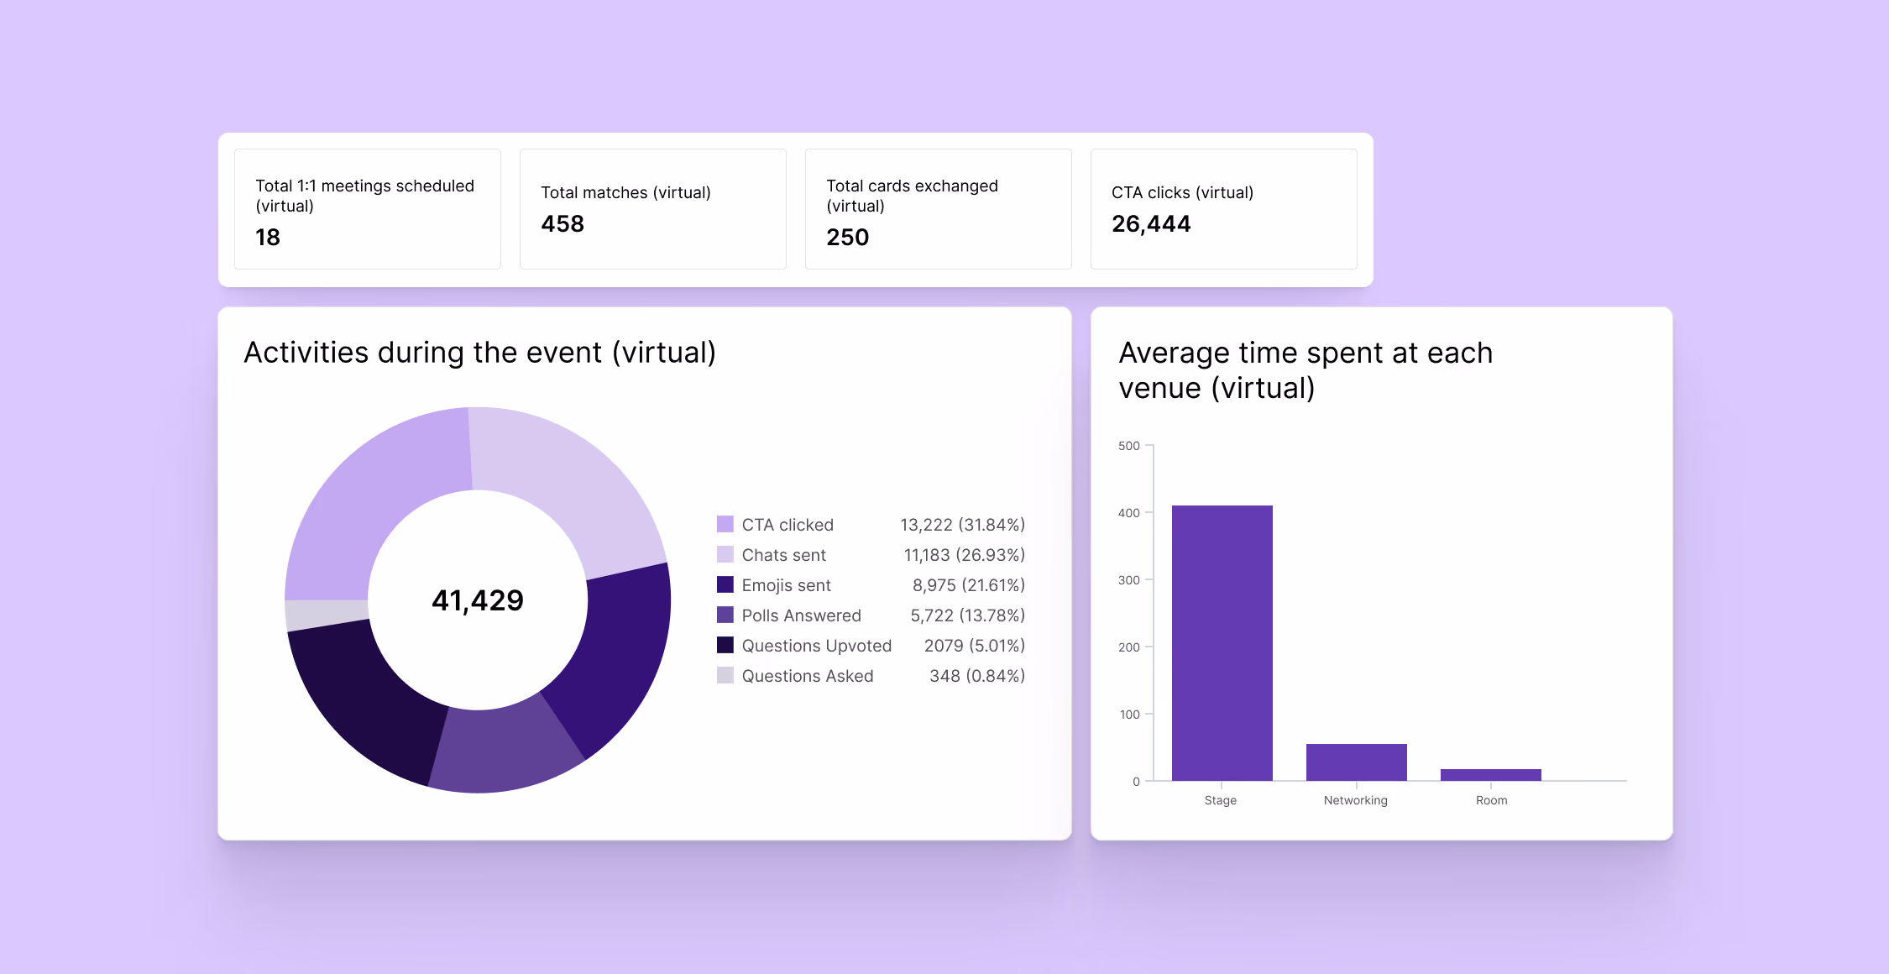Click the Polls Answered legend color swatch

725,615
